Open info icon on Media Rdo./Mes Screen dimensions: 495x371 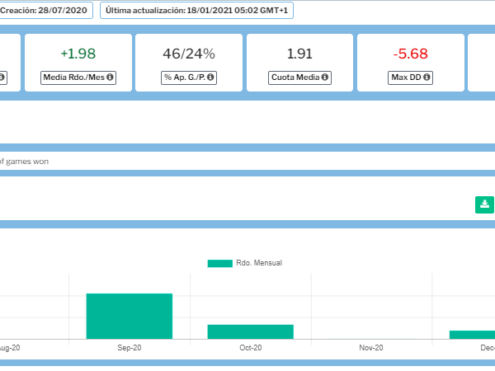coord(110,77)
